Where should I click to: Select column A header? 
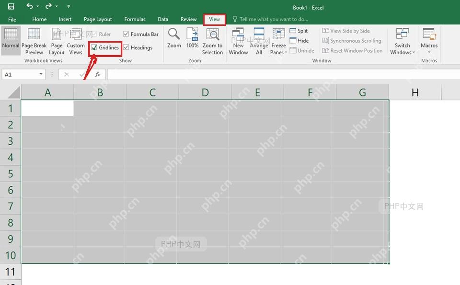[47, 92]
